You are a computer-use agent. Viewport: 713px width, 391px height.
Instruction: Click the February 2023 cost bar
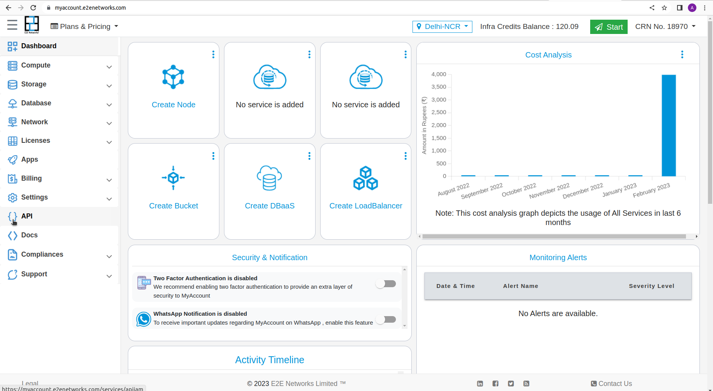669,125
